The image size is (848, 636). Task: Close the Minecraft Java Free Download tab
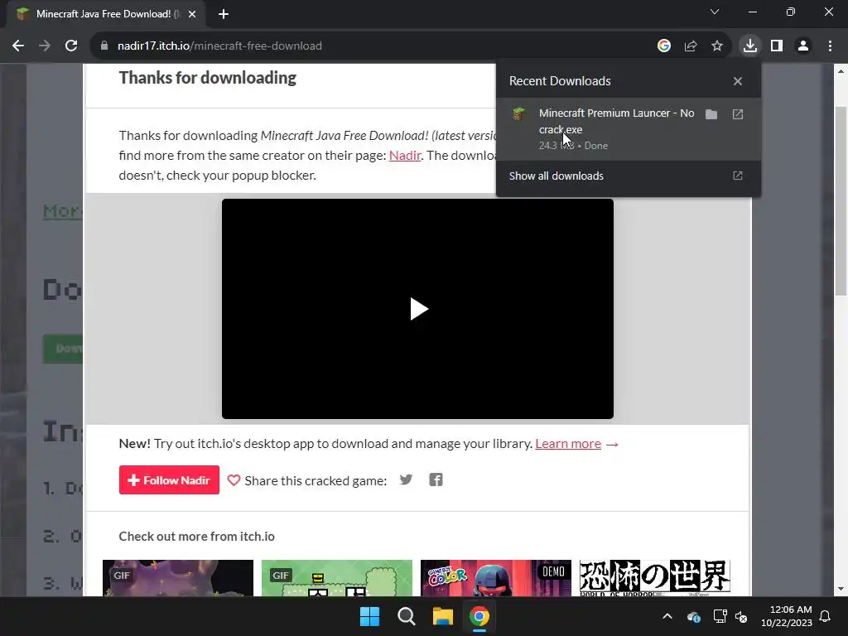(192, 14)
